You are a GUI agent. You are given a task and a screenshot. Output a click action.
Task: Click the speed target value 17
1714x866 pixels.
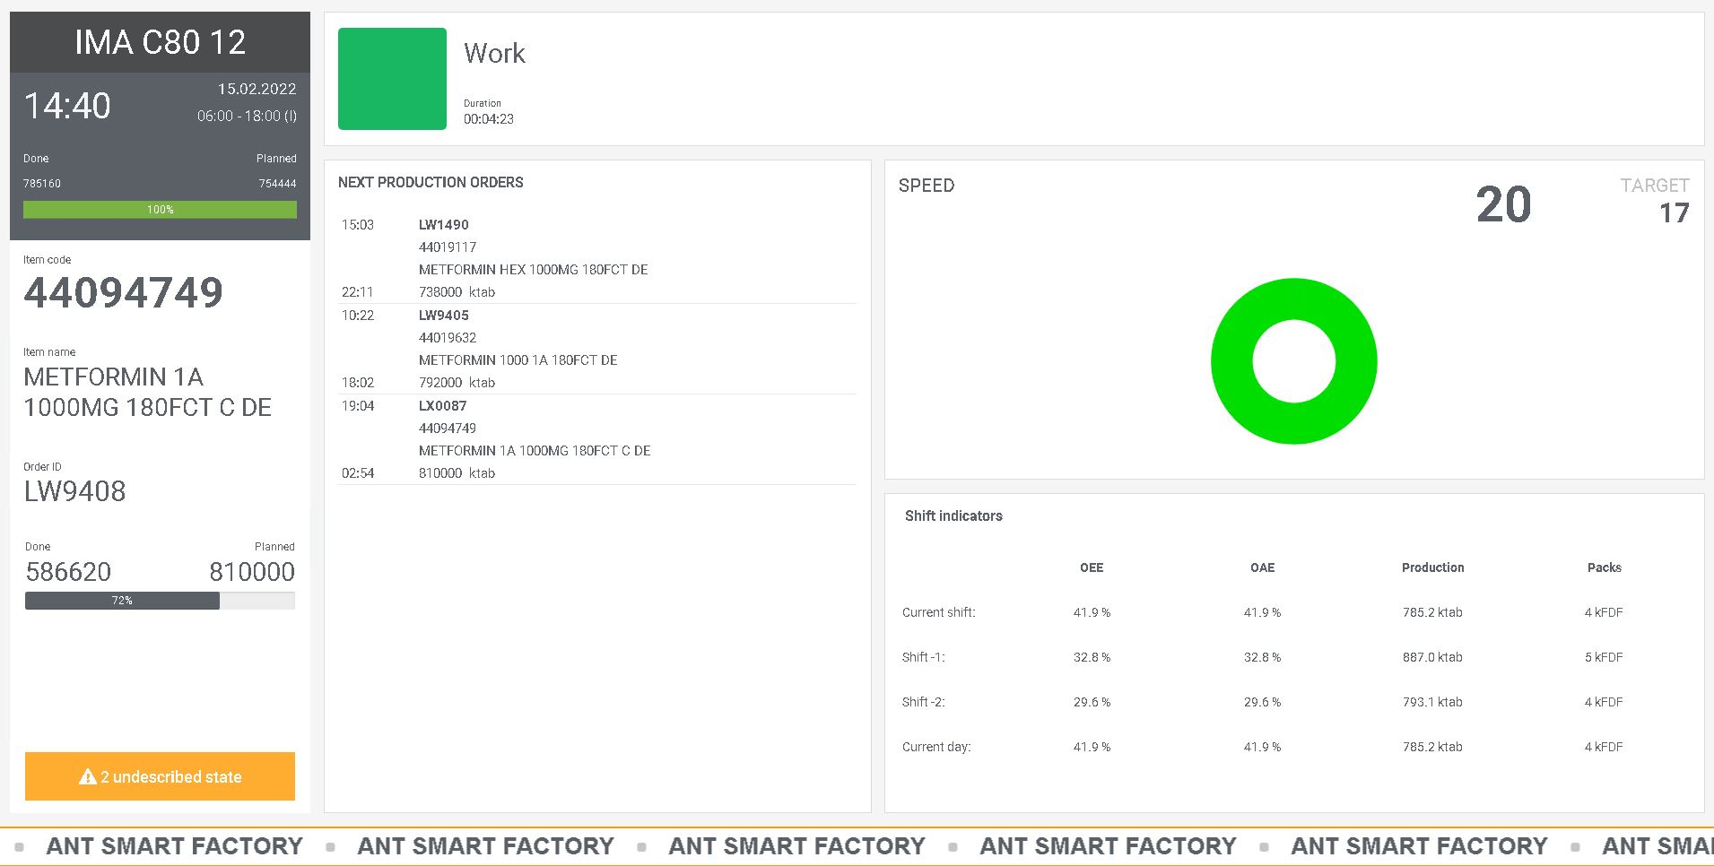tap(1674, 213)
